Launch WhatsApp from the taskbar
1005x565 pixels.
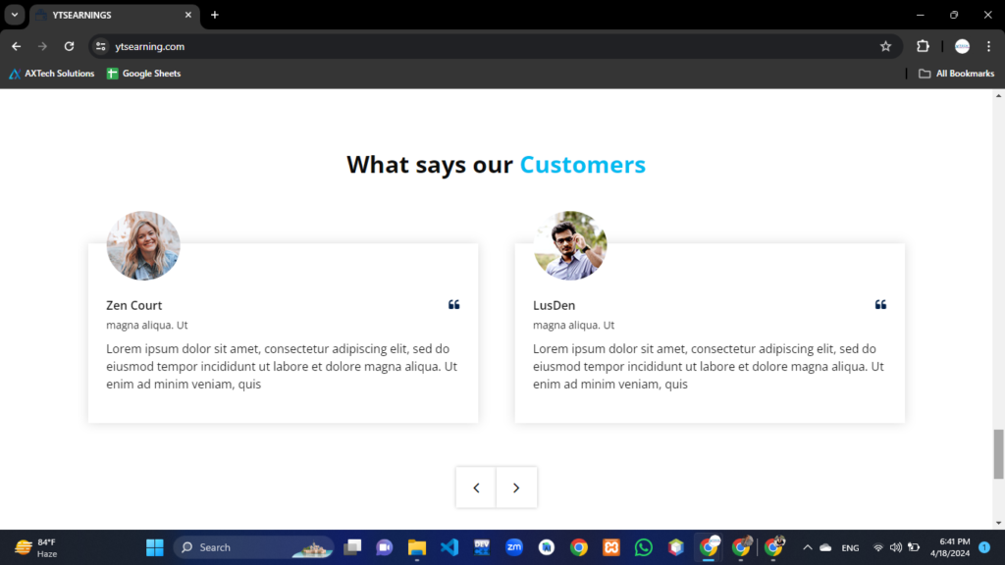643,547
